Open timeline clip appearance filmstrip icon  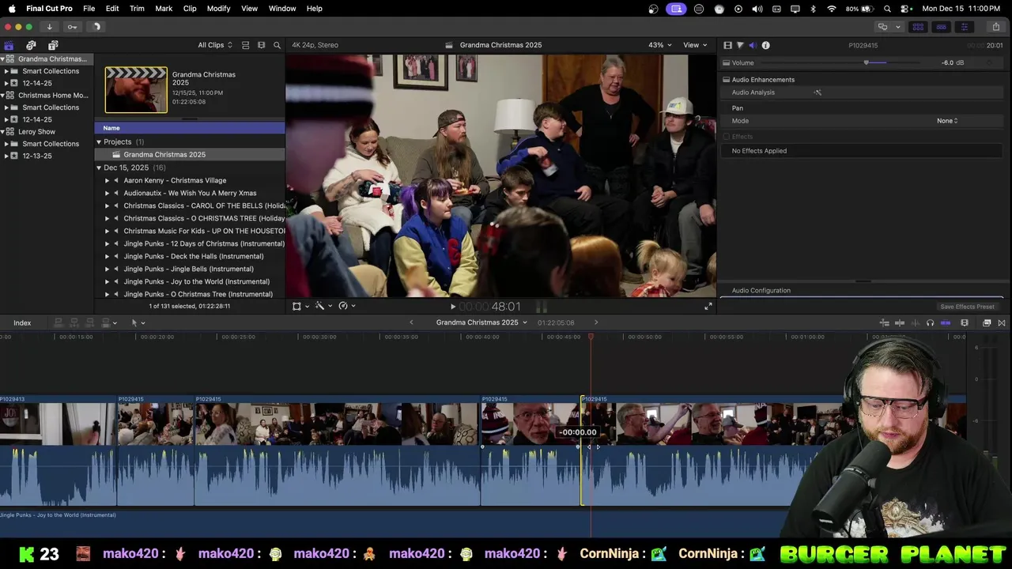[x=965, y=322]
